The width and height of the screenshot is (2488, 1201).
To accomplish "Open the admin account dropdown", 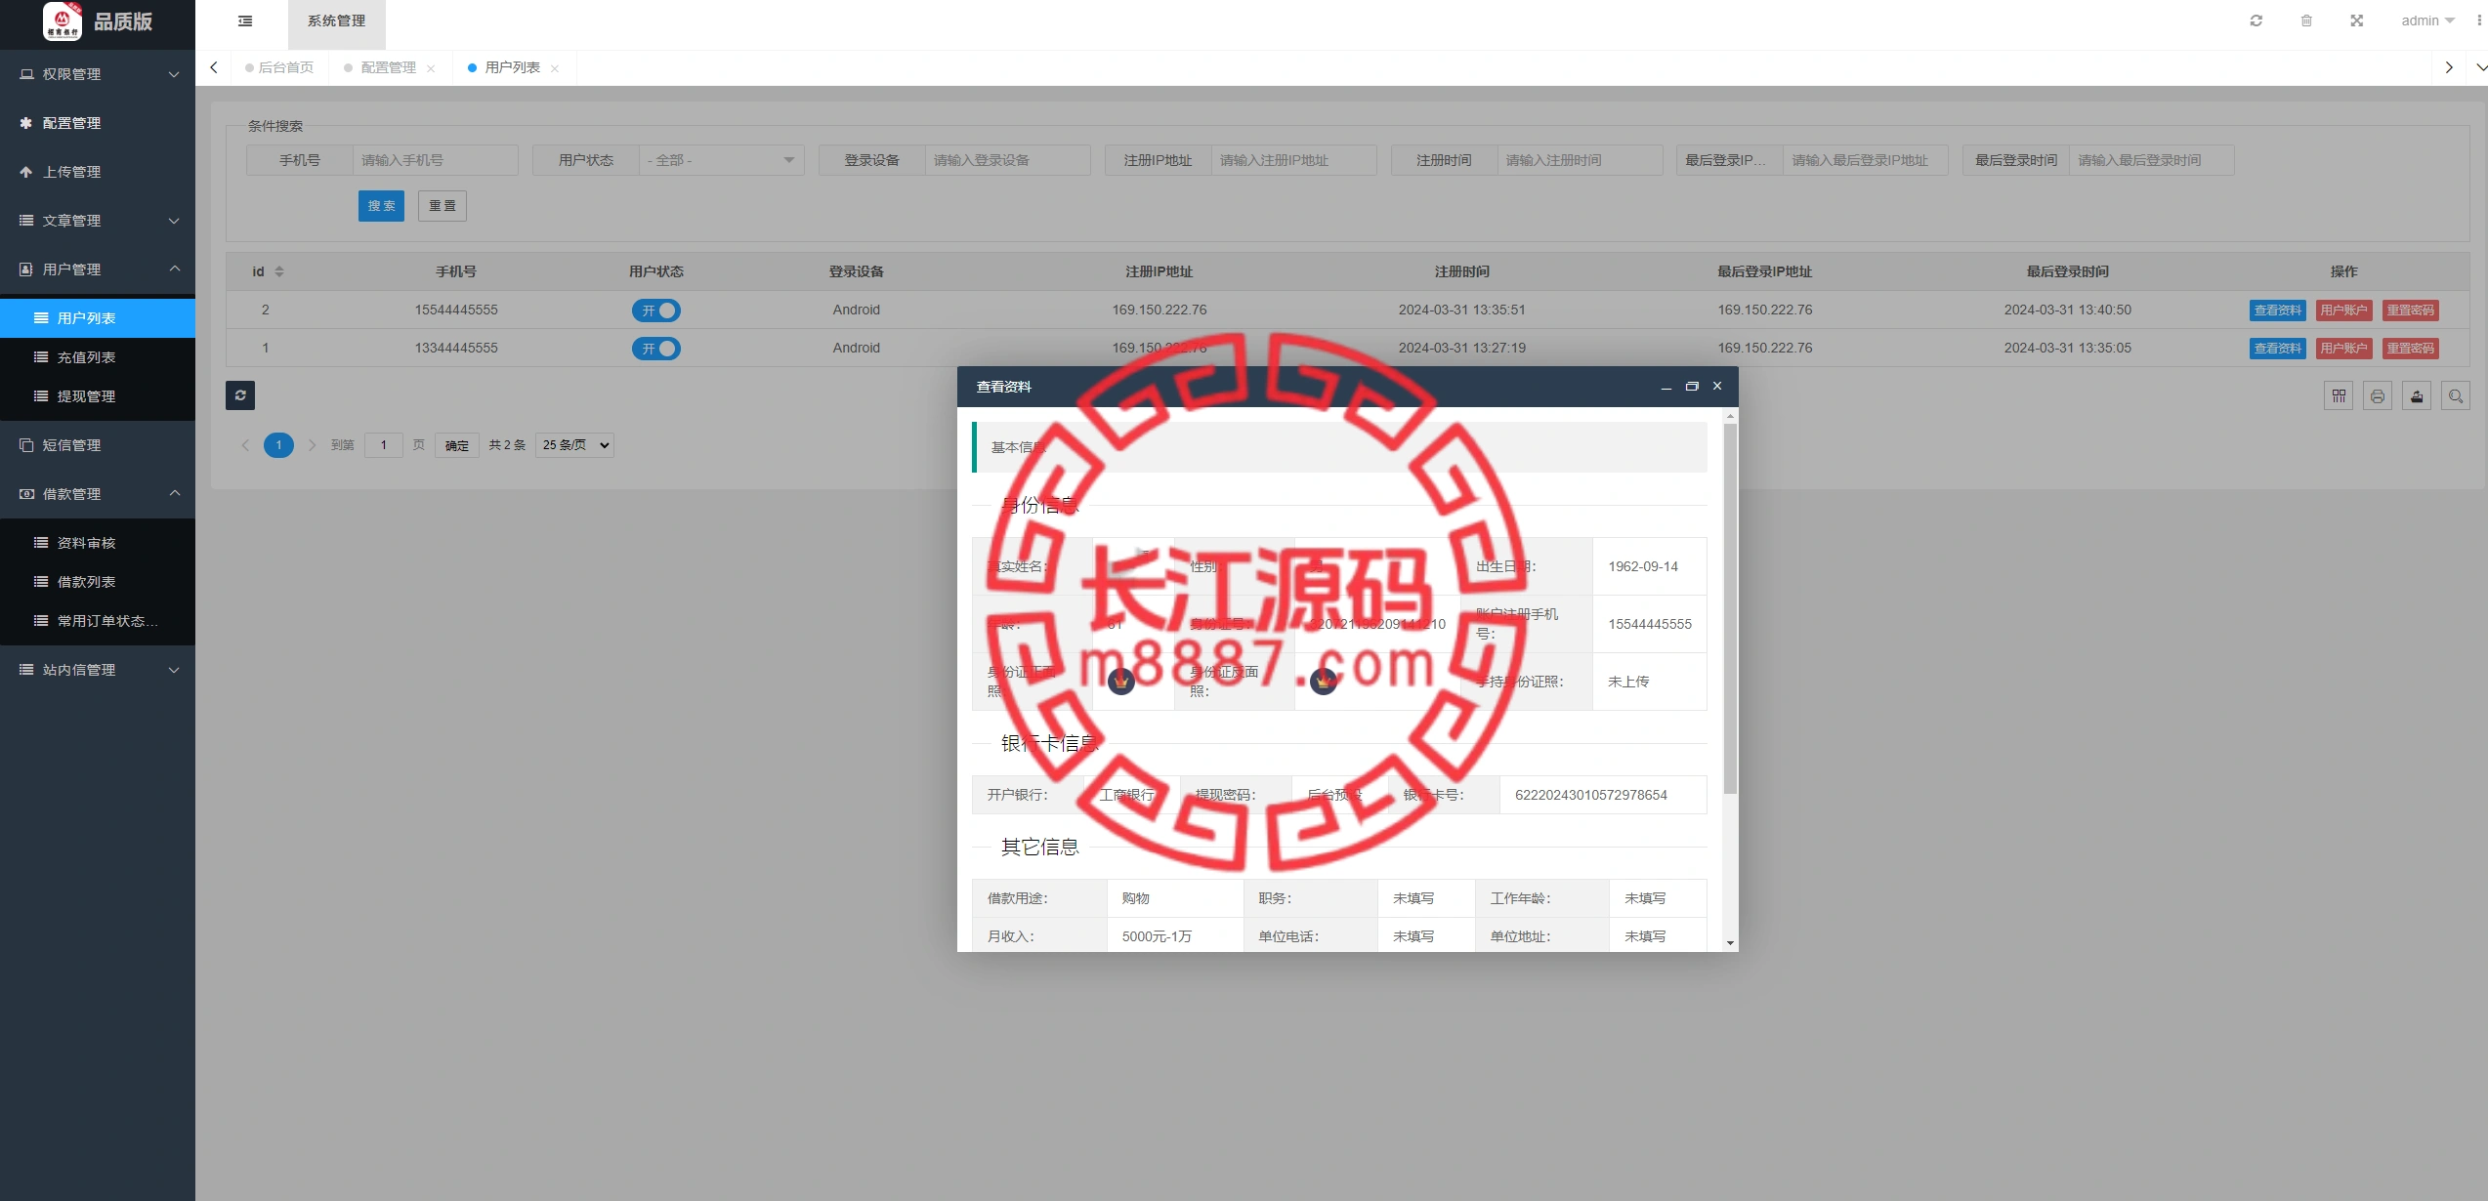I will (2427, 21).
